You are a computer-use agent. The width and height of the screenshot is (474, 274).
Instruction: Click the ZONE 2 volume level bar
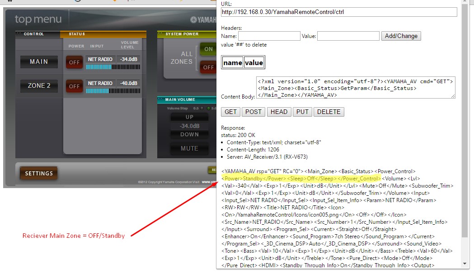pos(113,91)
